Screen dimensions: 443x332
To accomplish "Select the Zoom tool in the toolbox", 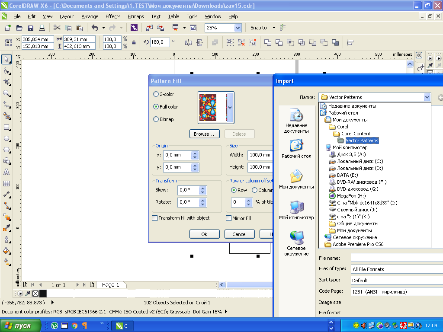I will 6,93.
